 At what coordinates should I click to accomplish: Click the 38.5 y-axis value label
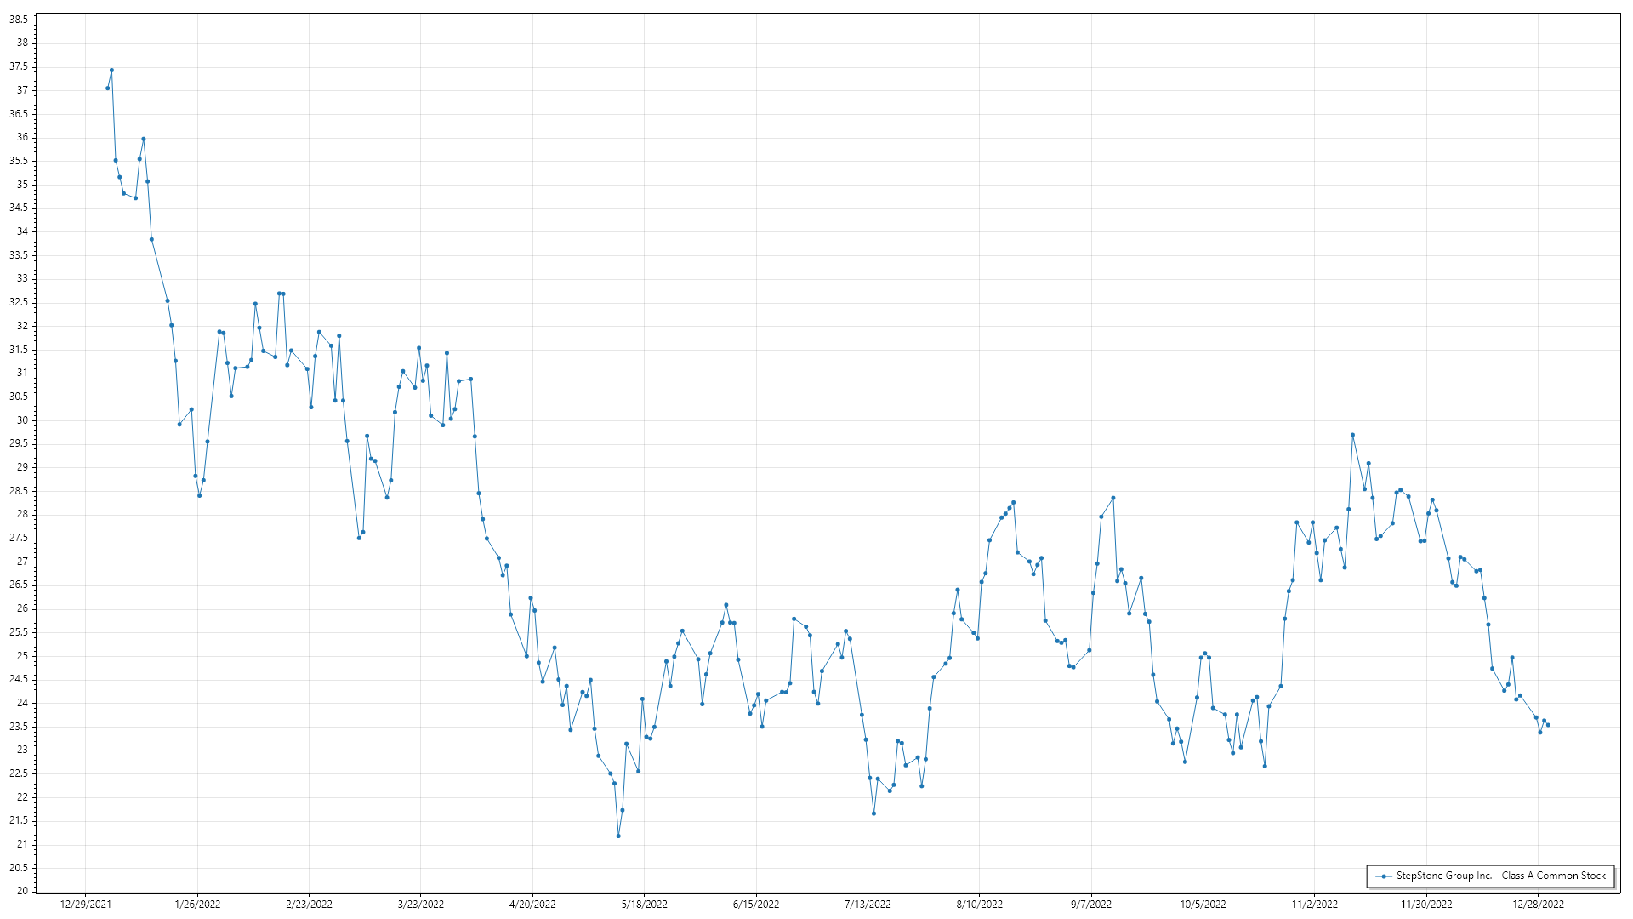[x=18, y=20]
